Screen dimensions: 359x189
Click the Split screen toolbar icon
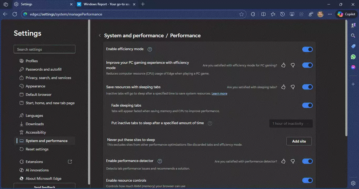tap(263, 14)
